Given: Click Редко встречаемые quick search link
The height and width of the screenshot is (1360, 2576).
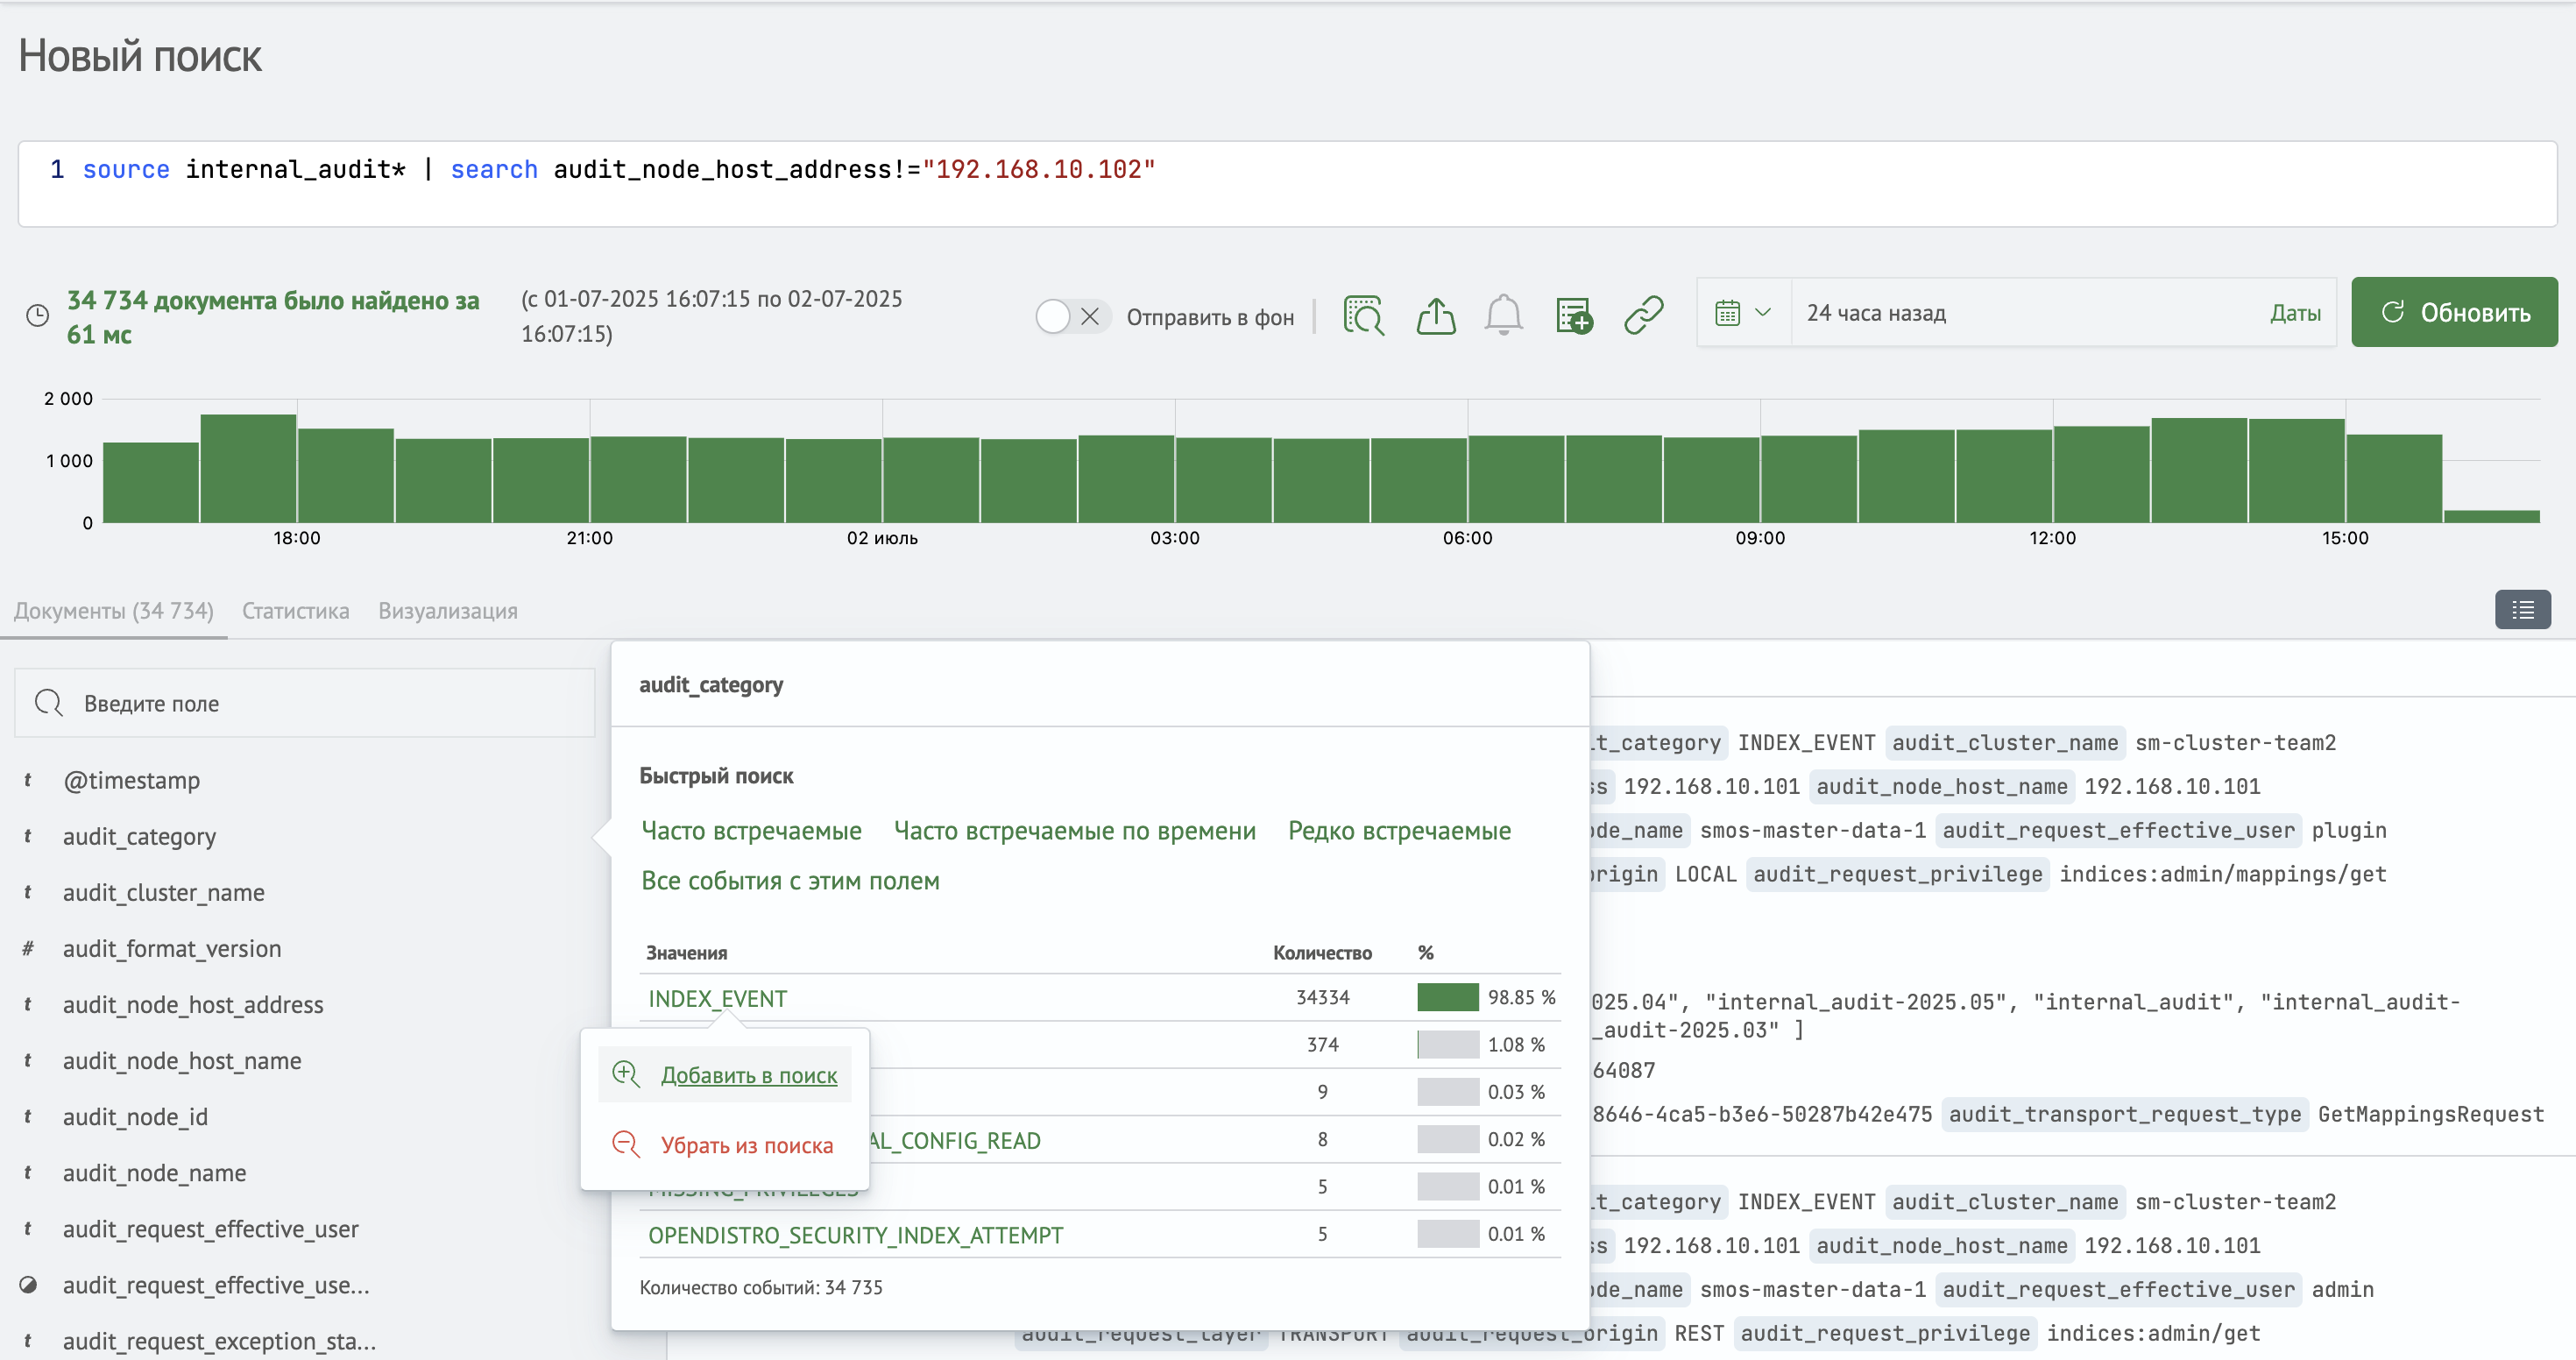Looking at the screenshot, I should [1399, 830].
